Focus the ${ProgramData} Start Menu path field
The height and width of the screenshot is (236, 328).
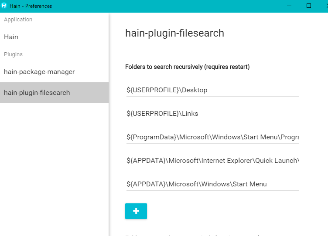click(x=212, y=137)
